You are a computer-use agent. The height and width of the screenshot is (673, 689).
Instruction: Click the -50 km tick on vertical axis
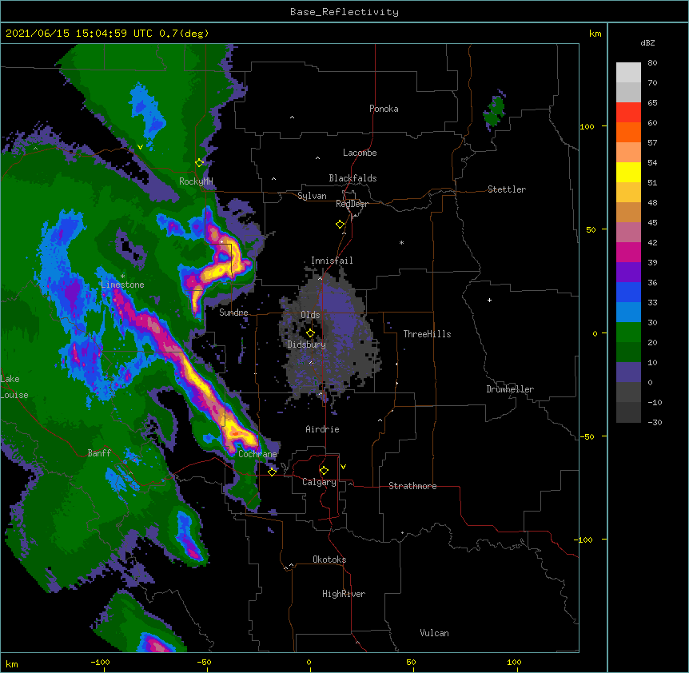pos(587,436)
